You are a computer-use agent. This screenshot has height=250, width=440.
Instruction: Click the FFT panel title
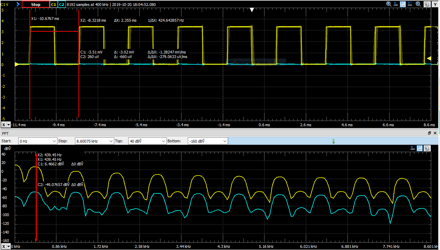click(5, 134)
